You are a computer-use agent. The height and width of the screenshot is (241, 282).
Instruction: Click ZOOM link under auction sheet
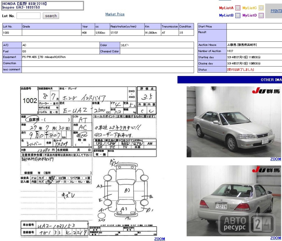(x=160, y=239)
